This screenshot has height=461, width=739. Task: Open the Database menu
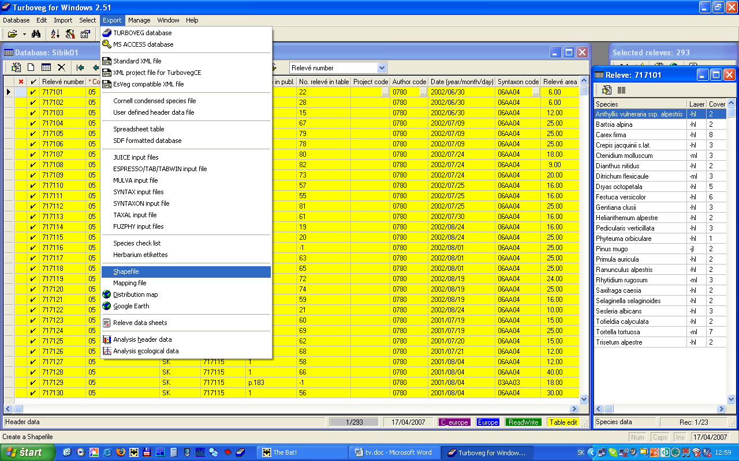coord(16,20)
